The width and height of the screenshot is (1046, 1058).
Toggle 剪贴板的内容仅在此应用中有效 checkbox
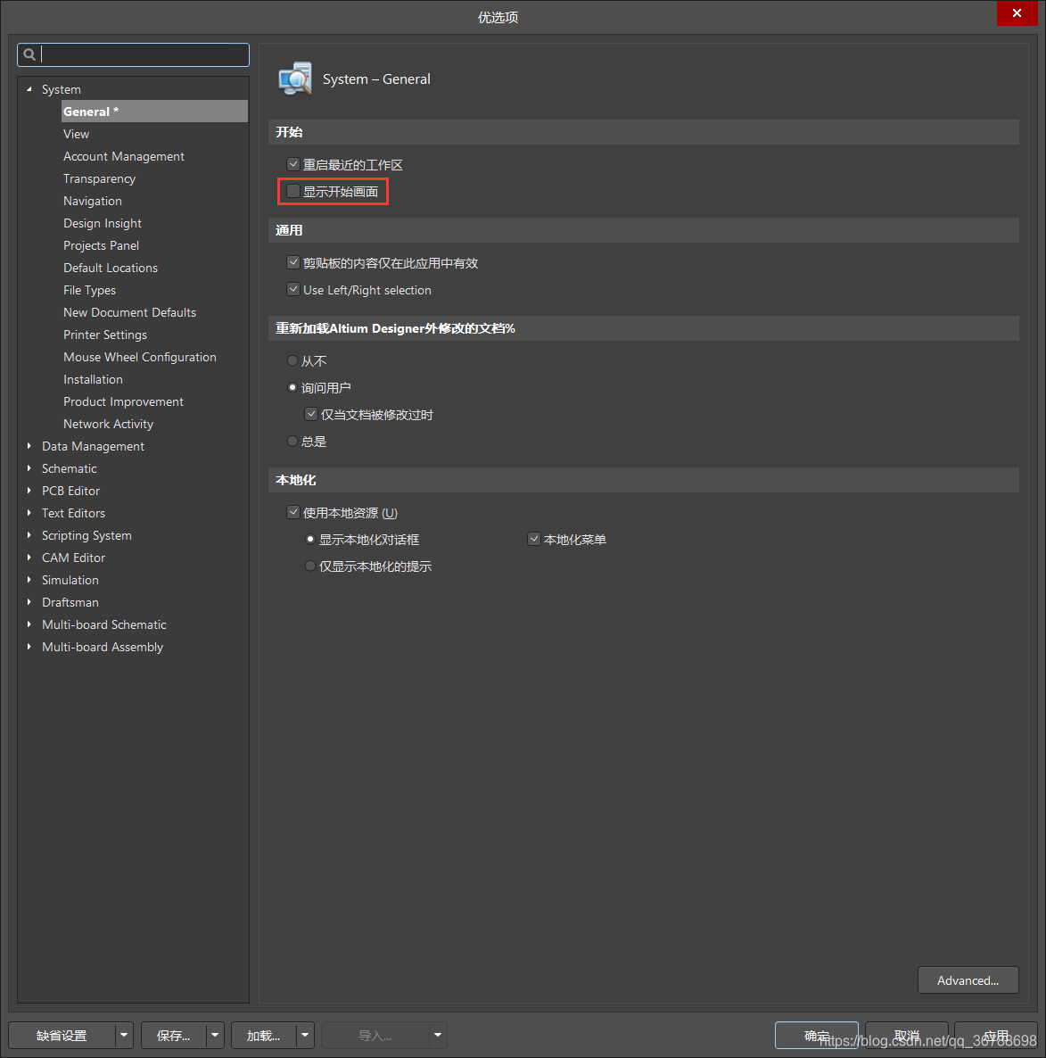pyautogui.click(x=293, y=262)
